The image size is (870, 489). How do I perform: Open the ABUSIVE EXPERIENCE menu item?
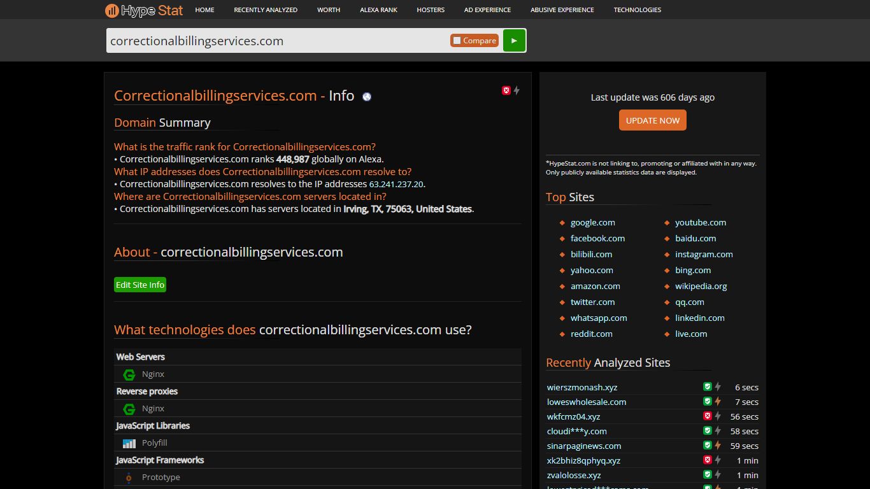(562, 10)
